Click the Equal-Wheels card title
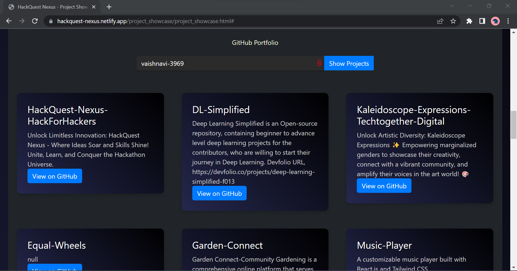The image size is (517, 271). tap(57, 245)
